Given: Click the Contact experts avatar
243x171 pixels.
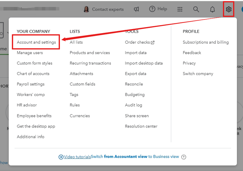Looking at the screenshot, I should click(86, 9).
